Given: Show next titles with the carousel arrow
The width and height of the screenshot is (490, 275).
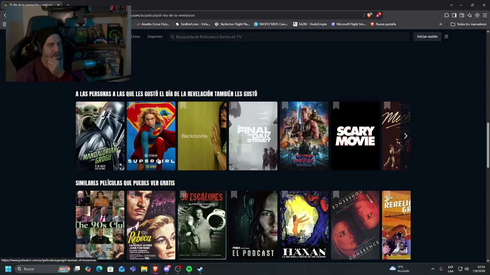Looking at the screenshot, I should pyautogui.click(x=405, y=136).
